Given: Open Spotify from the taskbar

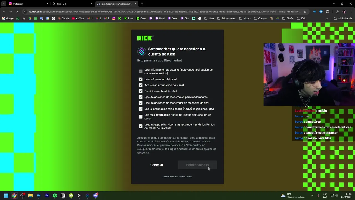Looking at the screenshot, I should [55, 196].
